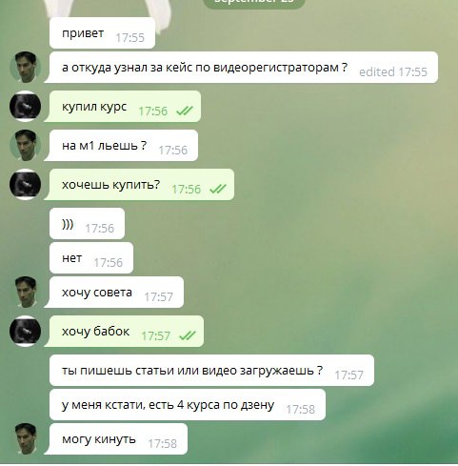Click dark avatar beside 'хочешь купить?' message
Image resolution: width=458 pixels, height=466 pixels.
point(25,185)
